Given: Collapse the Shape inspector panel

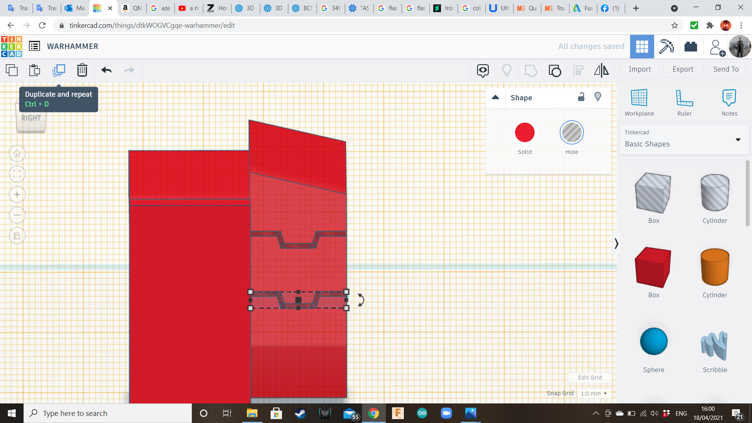Looking at the screenshot, I should click(x=495, y=98).
